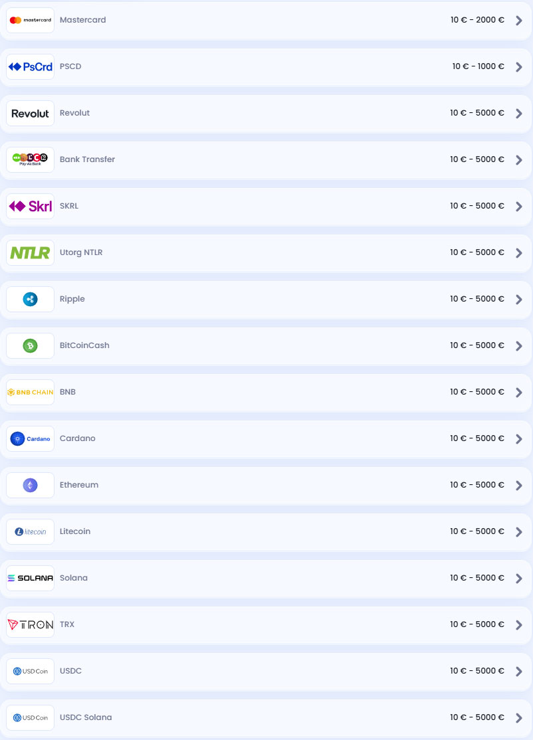Select the Utorg NTLR method label

point(81,252)
